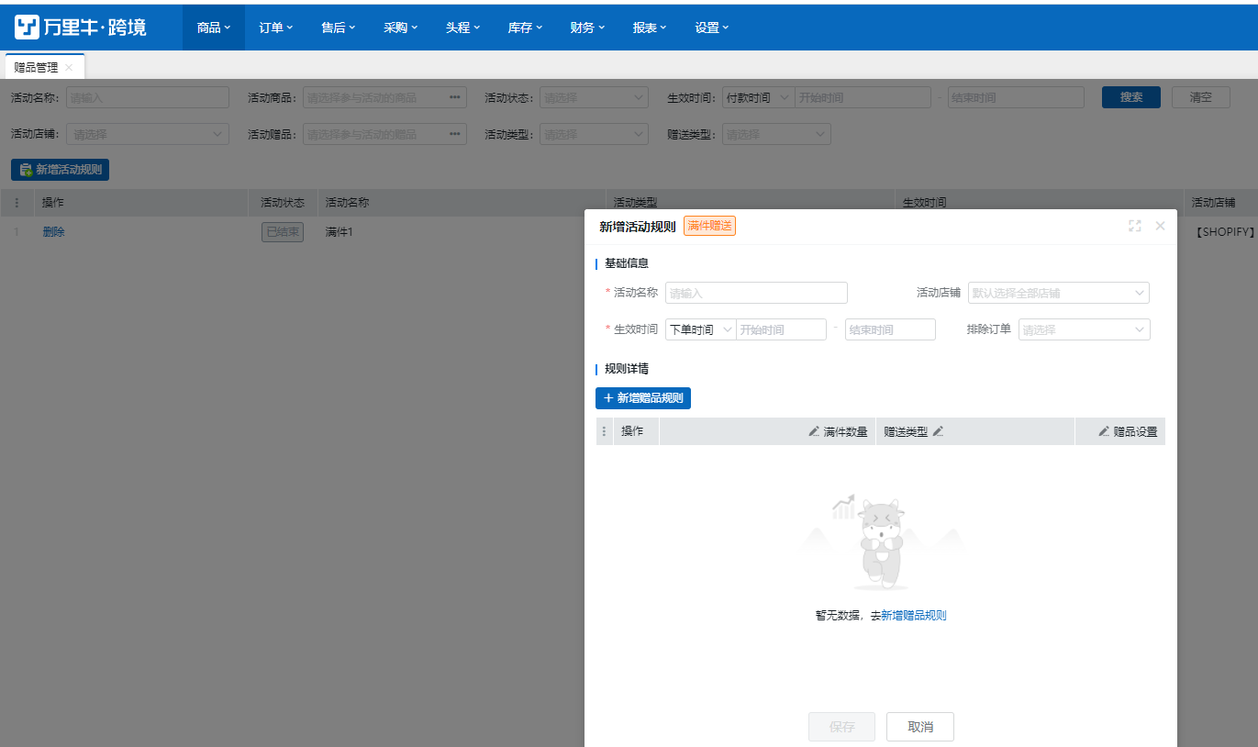Click the pencil icon beside 满件数量
The width and height of the screenshot is (1258, 747).
click(814, 431)
